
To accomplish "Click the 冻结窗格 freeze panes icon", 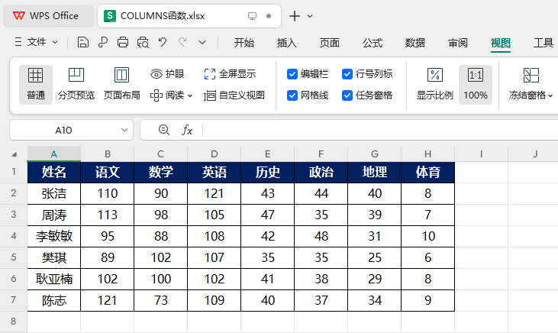I will [x=531, y=76].
